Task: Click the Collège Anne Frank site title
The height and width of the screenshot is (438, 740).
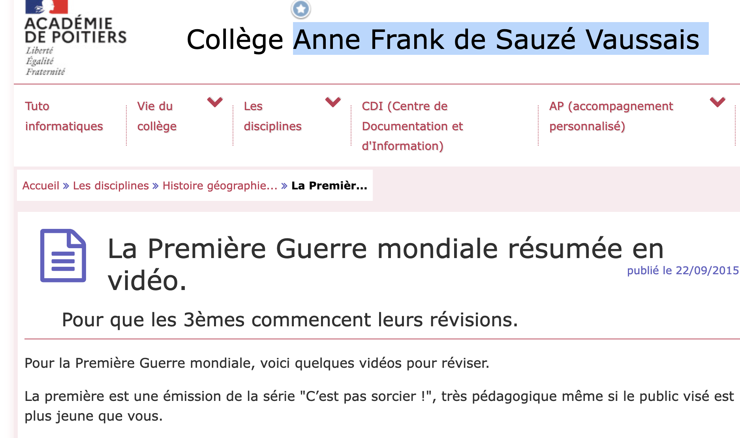Action: pyautogui.click(x=443, y=39)
